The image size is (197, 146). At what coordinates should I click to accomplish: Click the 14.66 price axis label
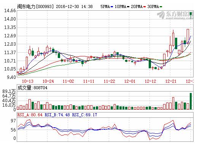(x=10, y=11)
